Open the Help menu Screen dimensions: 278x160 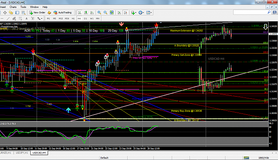45,7
